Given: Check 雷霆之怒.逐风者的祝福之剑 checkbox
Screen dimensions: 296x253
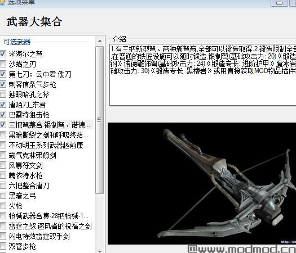Looking at the screenshot, I should [x=3, y=226].
